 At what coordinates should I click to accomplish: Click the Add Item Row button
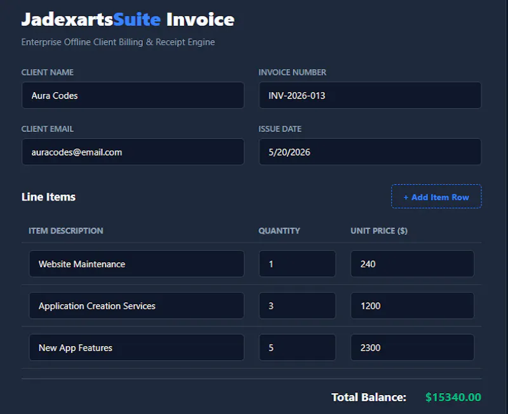click(x=436, y=196)
